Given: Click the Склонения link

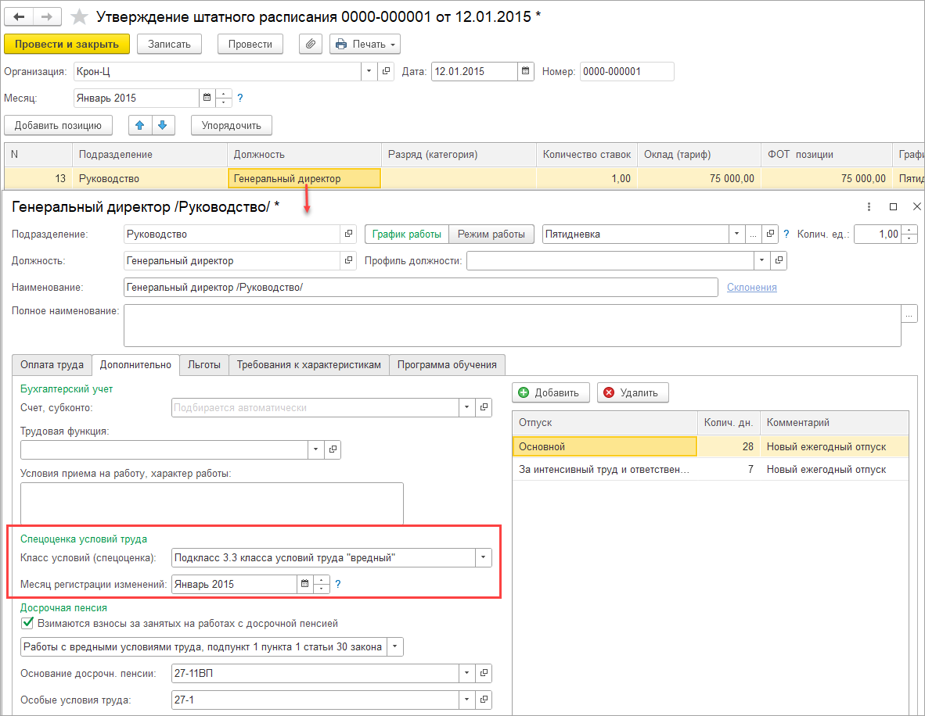Looking at the screenshot, I should pyautogui.click(x=751, y=288).
